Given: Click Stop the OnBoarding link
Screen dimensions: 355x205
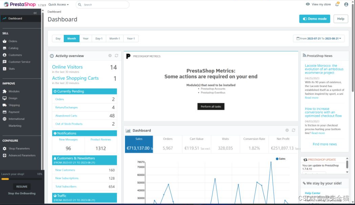Looking at the screenshot, I should (x=22, y=193).
